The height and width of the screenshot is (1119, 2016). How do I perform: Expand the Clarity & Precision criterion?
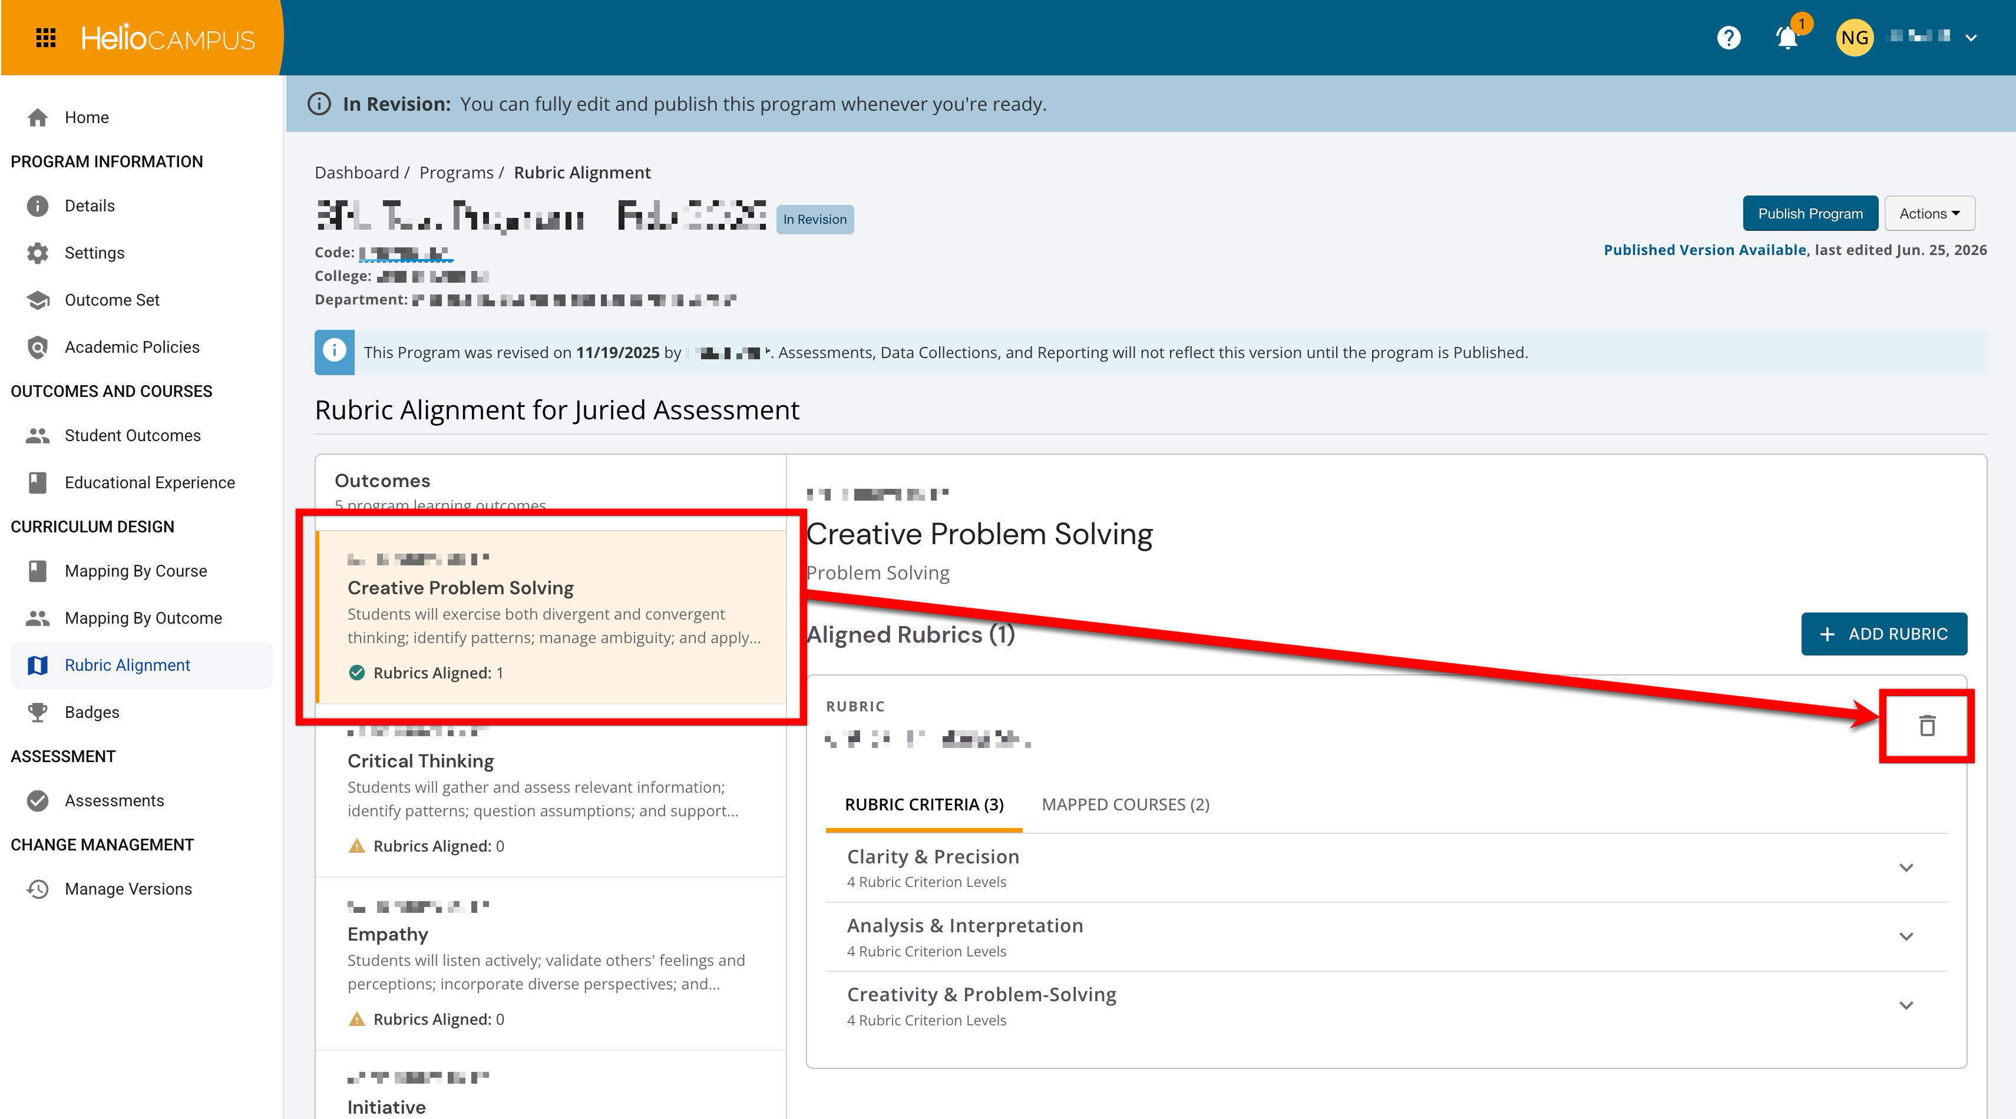tap(1386, 867)
